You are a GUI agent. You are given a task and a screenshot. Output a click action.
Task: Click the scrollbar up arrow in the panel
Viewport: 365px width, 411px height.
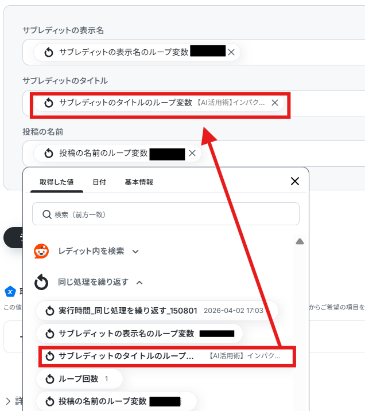(300, 241)
